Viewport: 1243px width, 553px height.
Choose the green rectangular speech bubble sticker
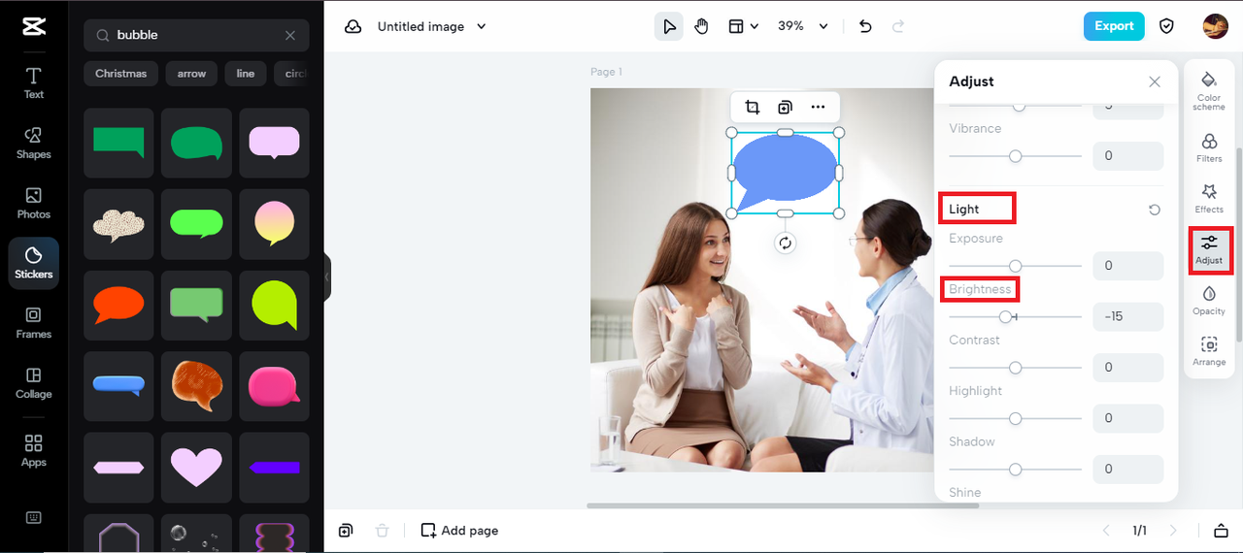point(118,143)
